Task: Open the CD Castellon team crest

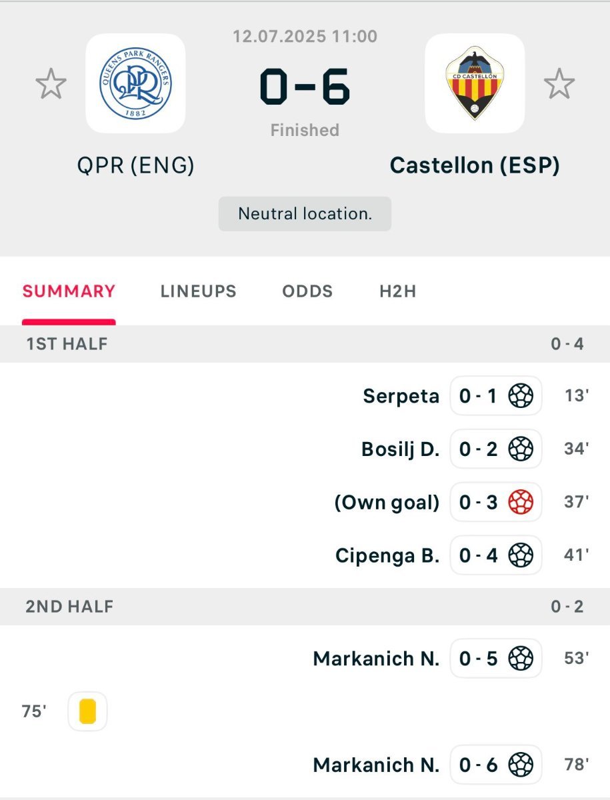Action: [475, 83]
